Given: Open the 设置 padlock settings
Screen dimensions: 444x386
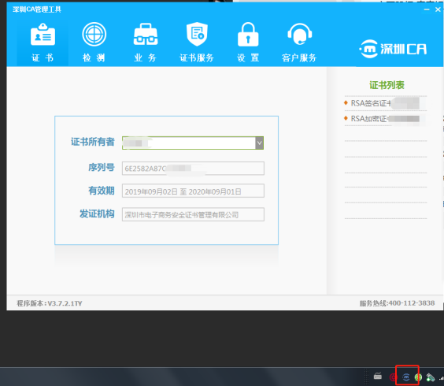Looking at the screenshot, I should [248, 43].
